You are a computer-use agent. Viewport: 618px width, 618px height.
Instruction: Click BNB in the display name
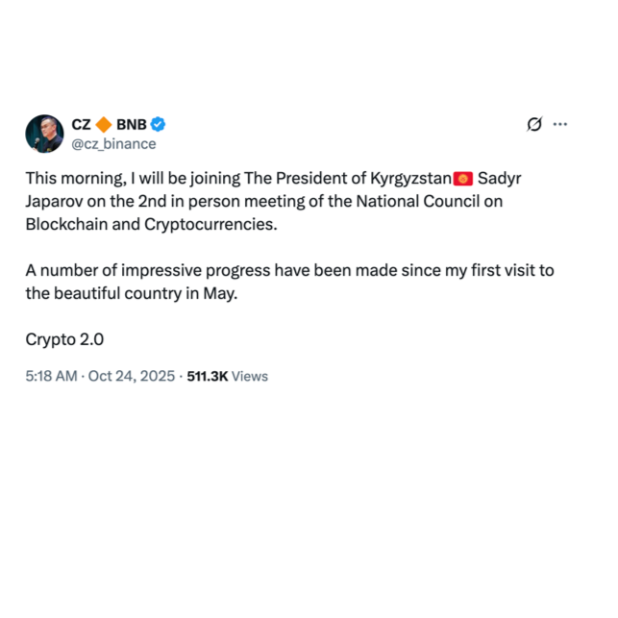pos(132,124)
